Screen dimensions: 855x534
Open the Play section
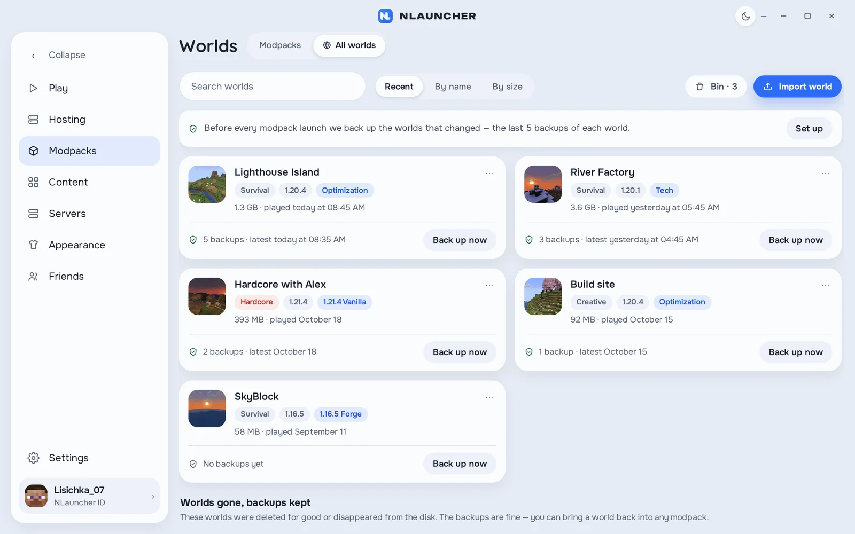click(89, 88)
